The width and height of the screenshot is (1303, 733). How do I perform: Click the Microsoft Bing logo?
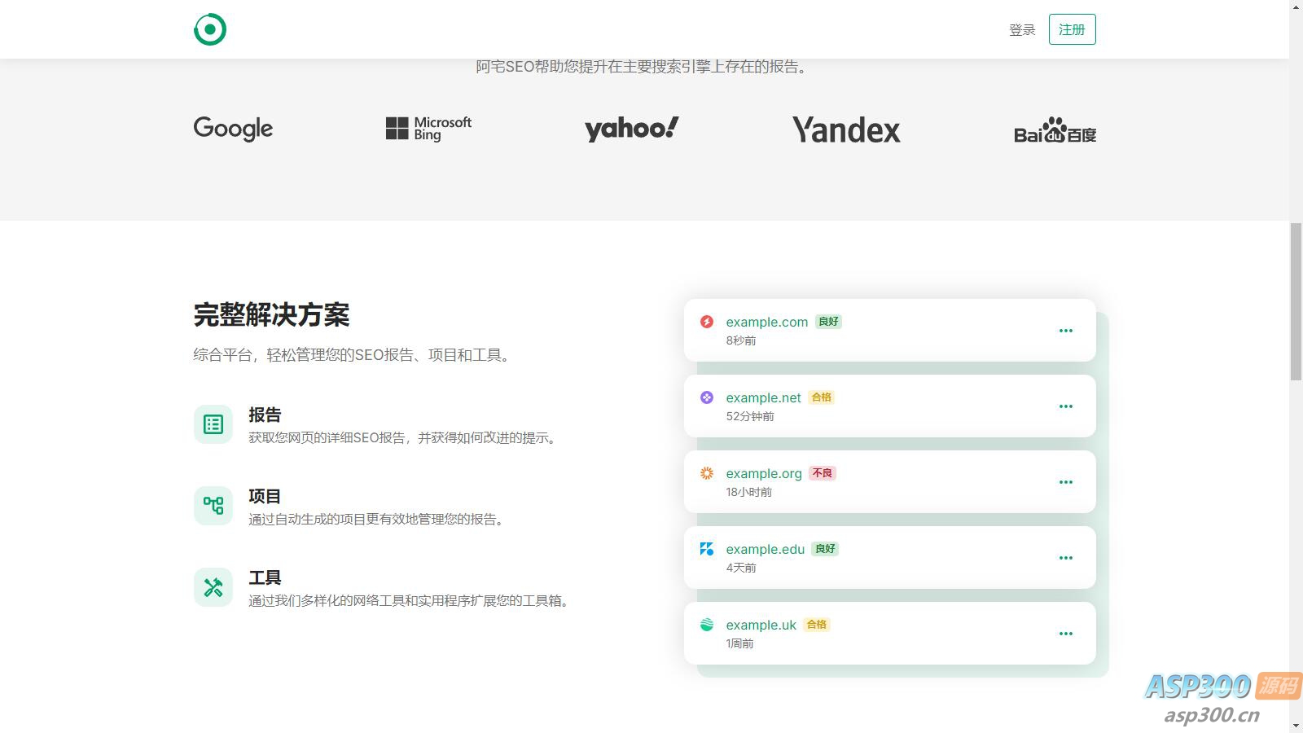428,128
